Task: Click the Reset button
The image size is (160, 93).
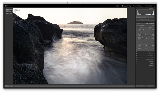Action: (x=150, y=86)
